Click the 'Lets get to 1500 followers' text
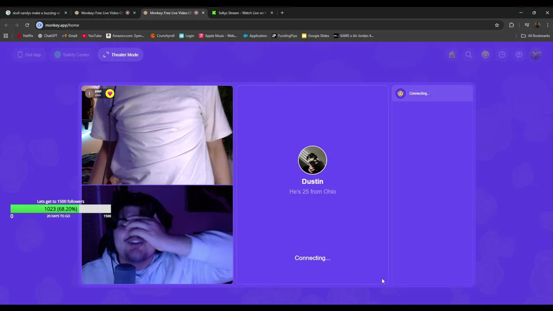 [x=60, y=201]
